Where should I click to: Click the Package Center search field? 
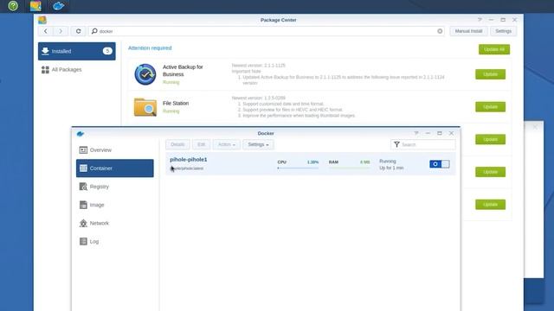267,31
